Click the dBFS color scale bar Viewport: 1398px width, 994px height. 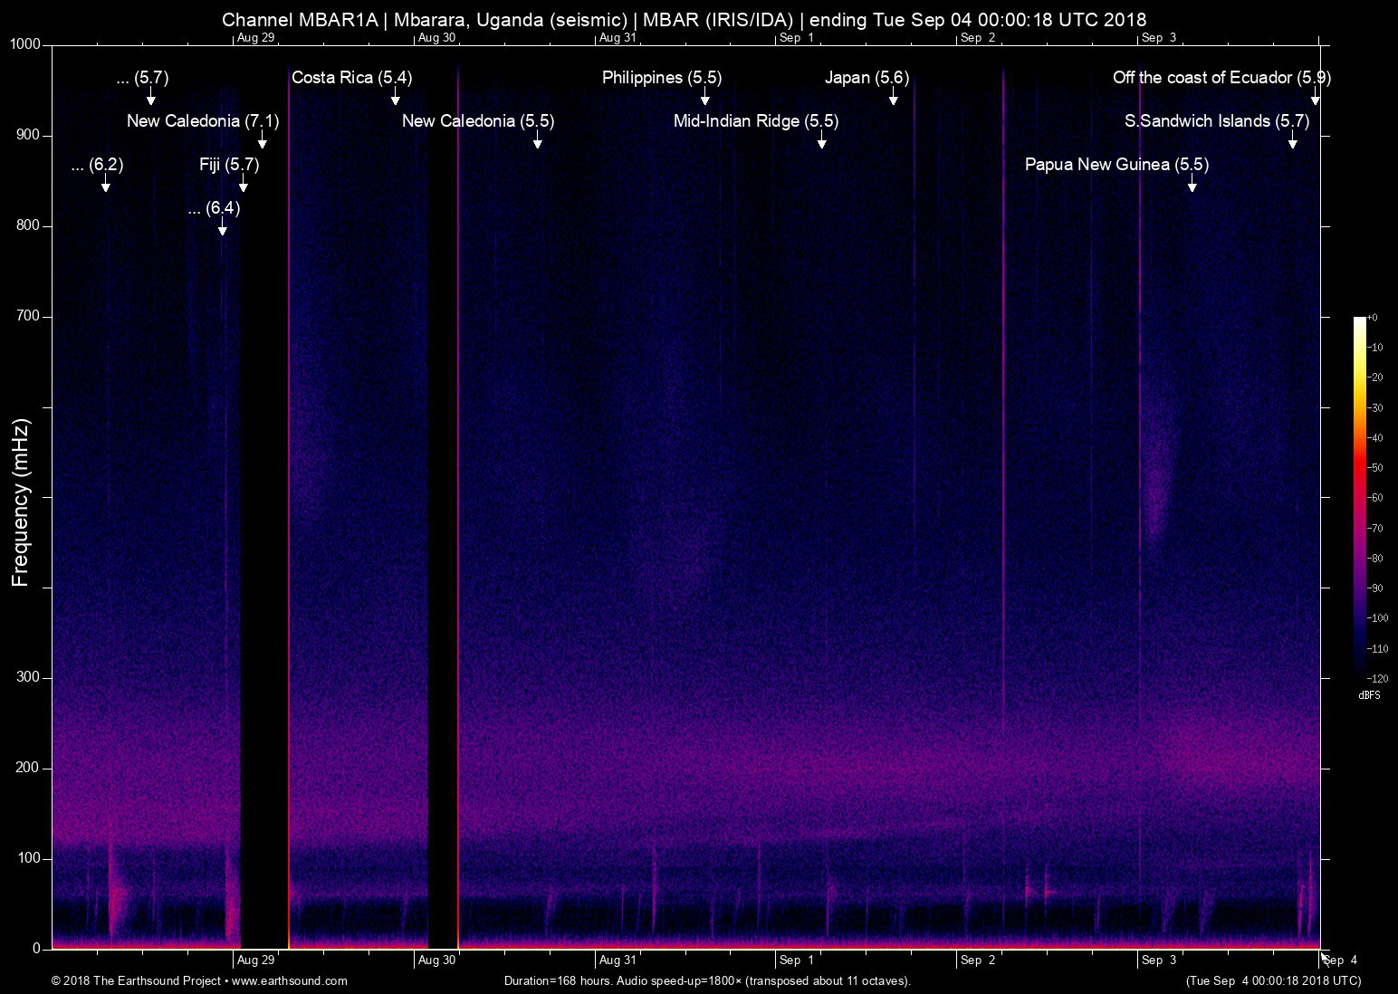(1360, 497)
